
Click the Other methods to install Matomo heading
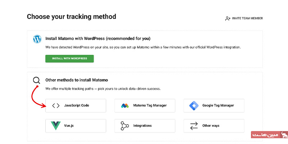tap(76, 80)
